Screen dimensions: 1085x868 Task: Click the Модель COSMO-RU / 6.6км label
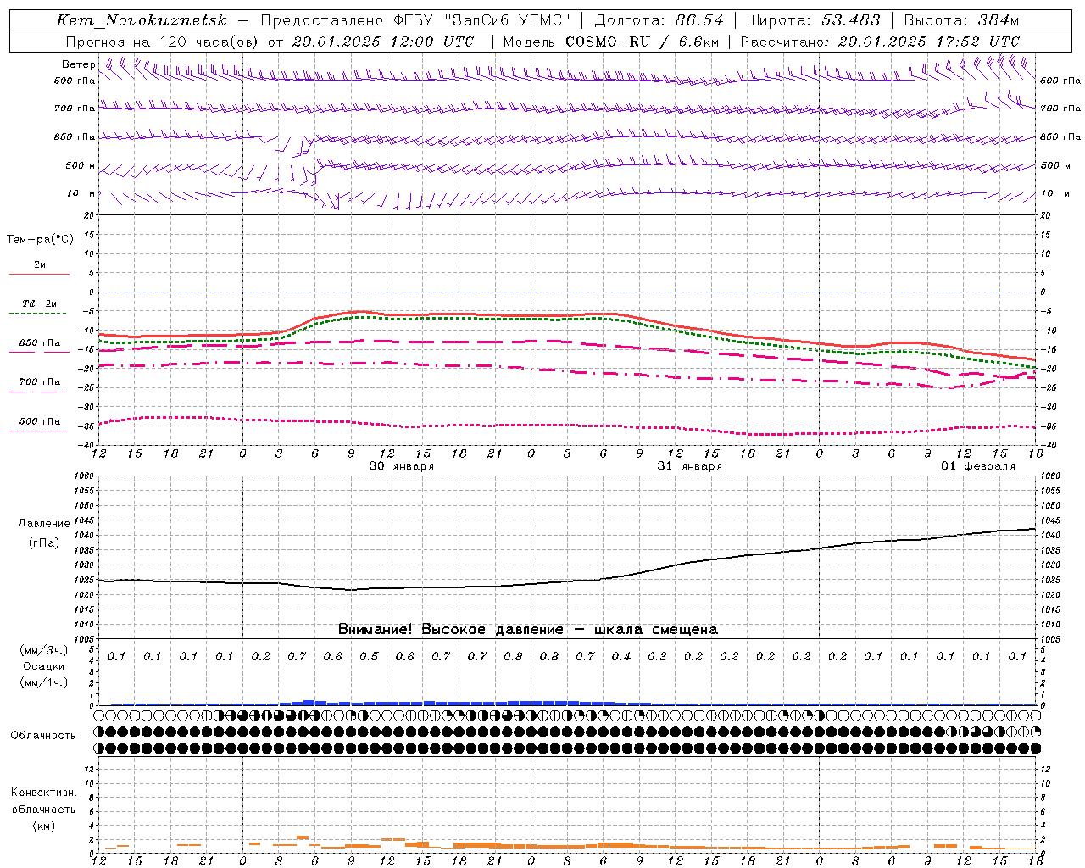tap(611, 42)
